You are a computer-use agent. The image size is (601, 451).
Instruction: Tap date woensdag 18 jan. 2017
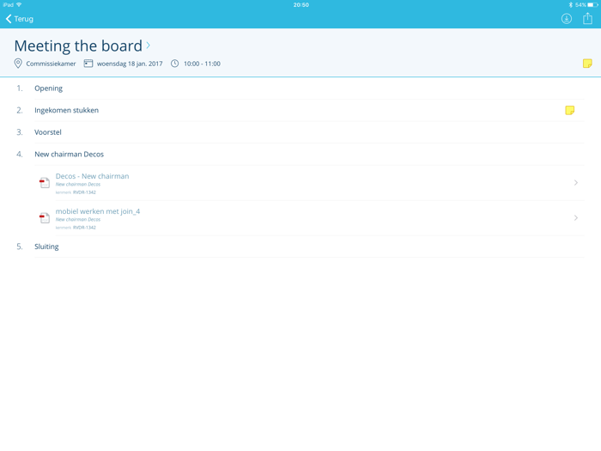click(130, 64)
